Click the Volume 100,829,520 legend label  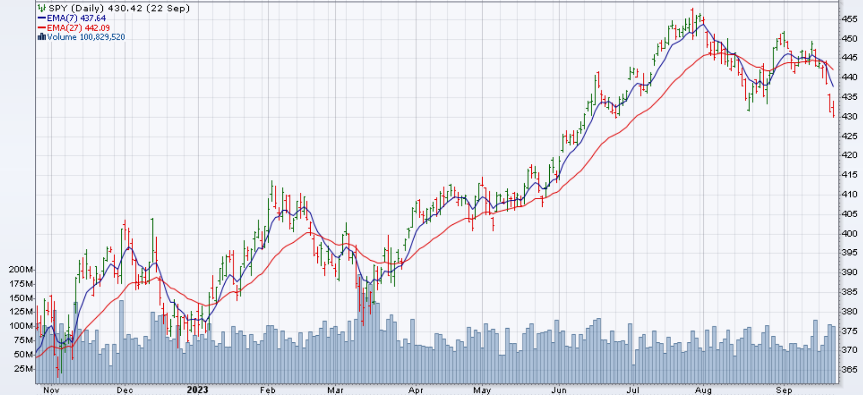[86, 37]
